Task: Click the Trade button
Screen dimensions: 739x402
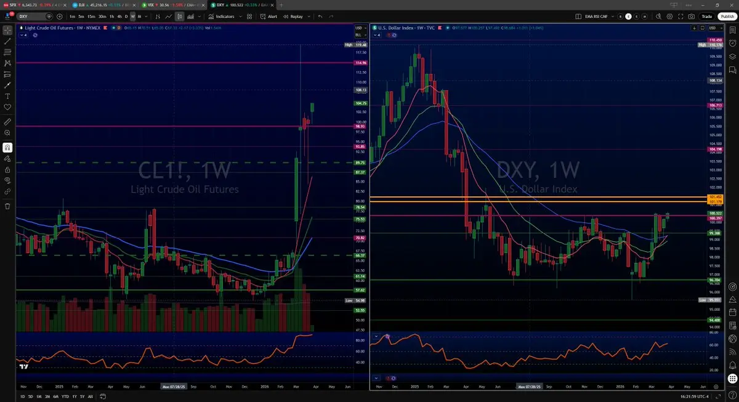Action: [707, 17]
